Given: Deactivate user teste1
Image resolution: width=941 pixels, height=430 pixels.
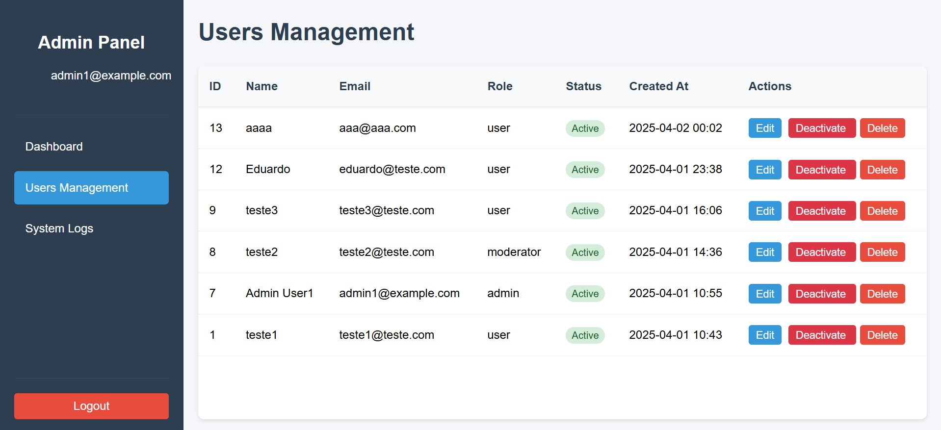Looking at the screenshot, I should tap(821, 335).
